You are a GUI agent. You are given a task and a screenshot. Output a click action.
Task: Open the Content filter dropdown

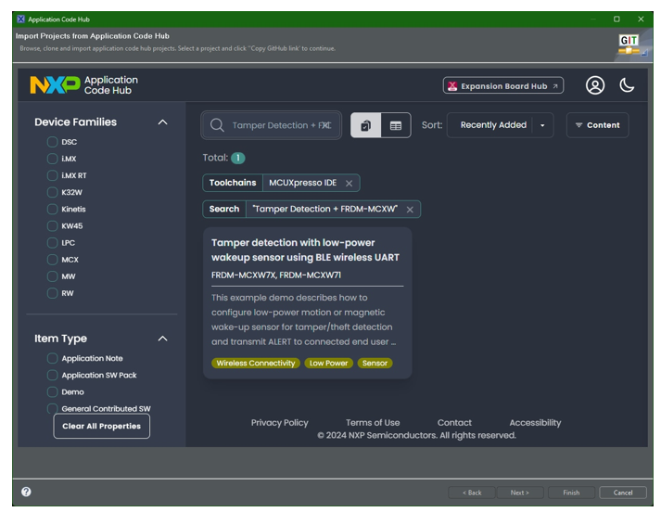597,125
